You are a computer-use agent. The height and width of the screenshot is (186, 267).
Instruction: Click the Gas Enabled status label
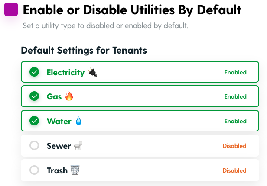click(235, 96)
